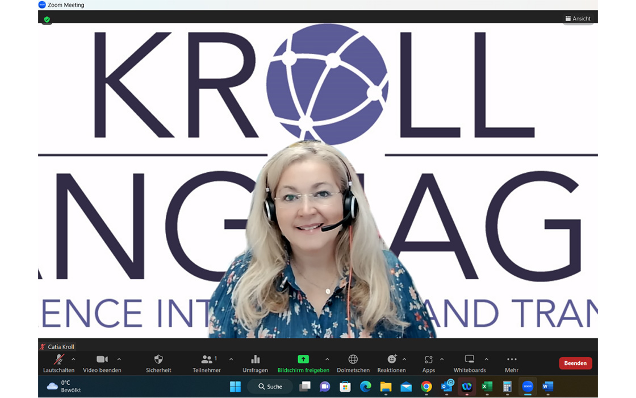Open audio options arrow beside Lautschalten
Image resolution: width=636 pixels, height=398 pixels.
pos(73,359)
